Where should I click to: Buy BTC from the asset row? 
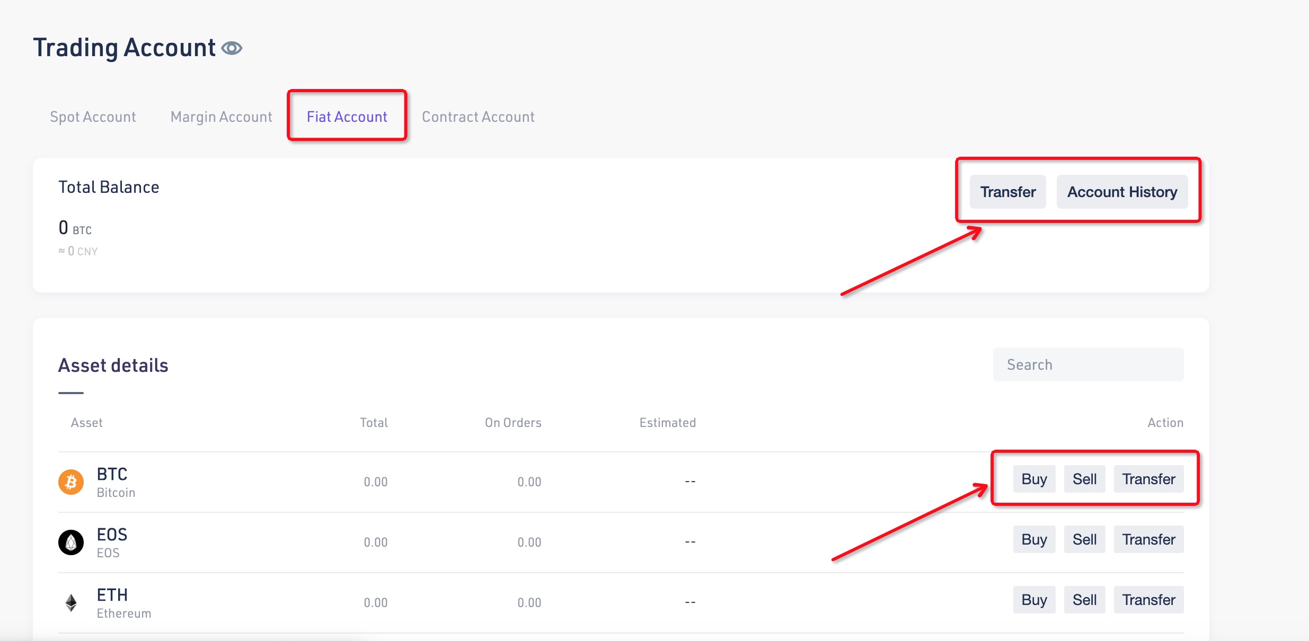(1034, 479)
